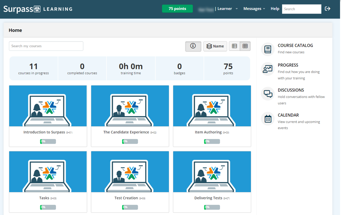Click the Delivering Tests title
Screen dimensions: 341x215
pos(208,198)
